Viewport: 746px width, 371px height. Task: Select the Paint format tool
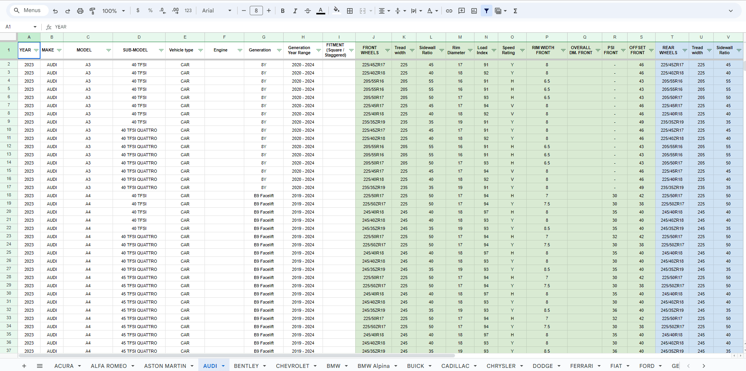[92, 11]
